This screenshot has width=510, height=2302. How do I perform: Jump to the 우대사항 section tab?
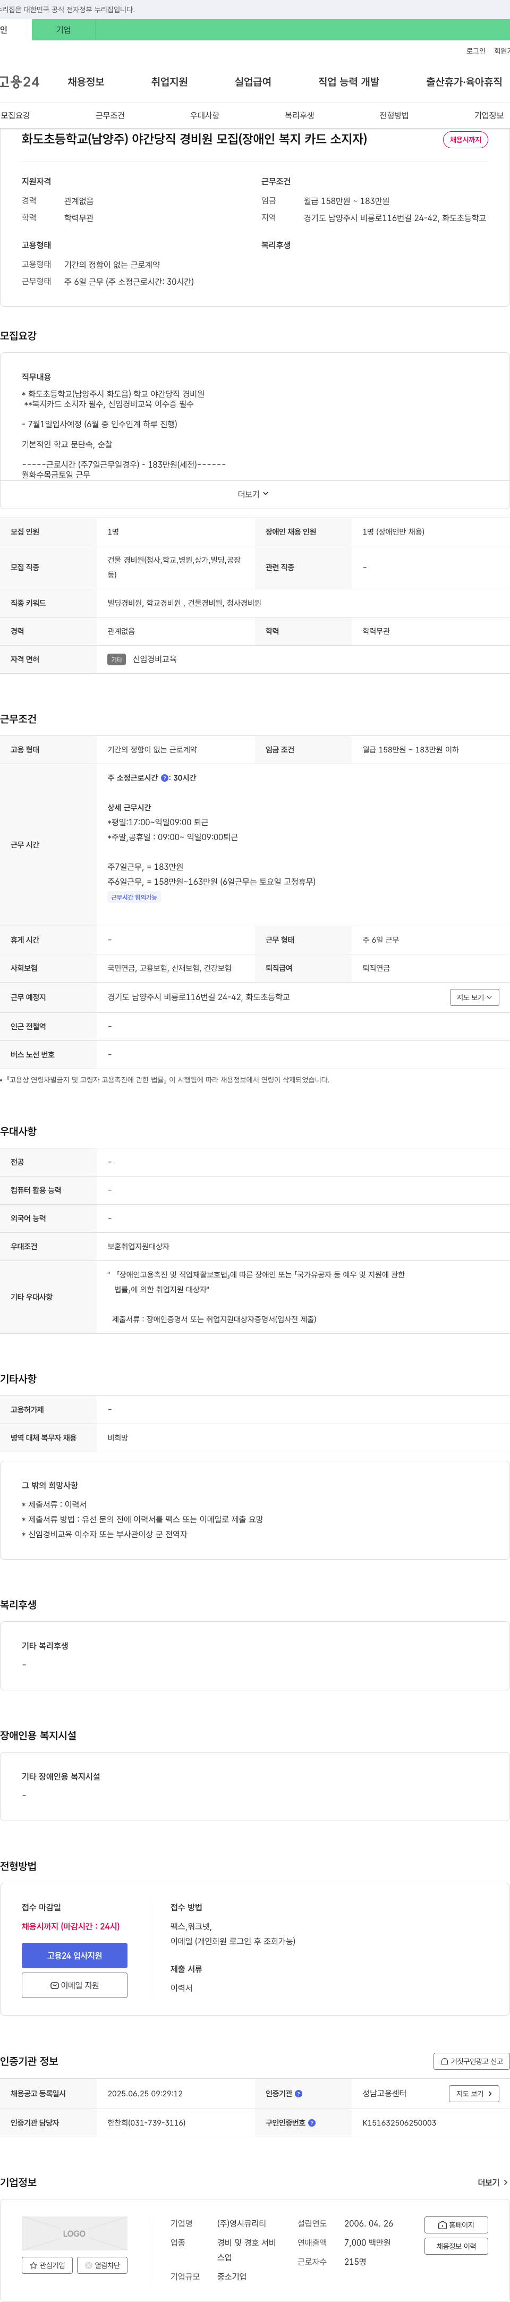[x=205, y=115]
